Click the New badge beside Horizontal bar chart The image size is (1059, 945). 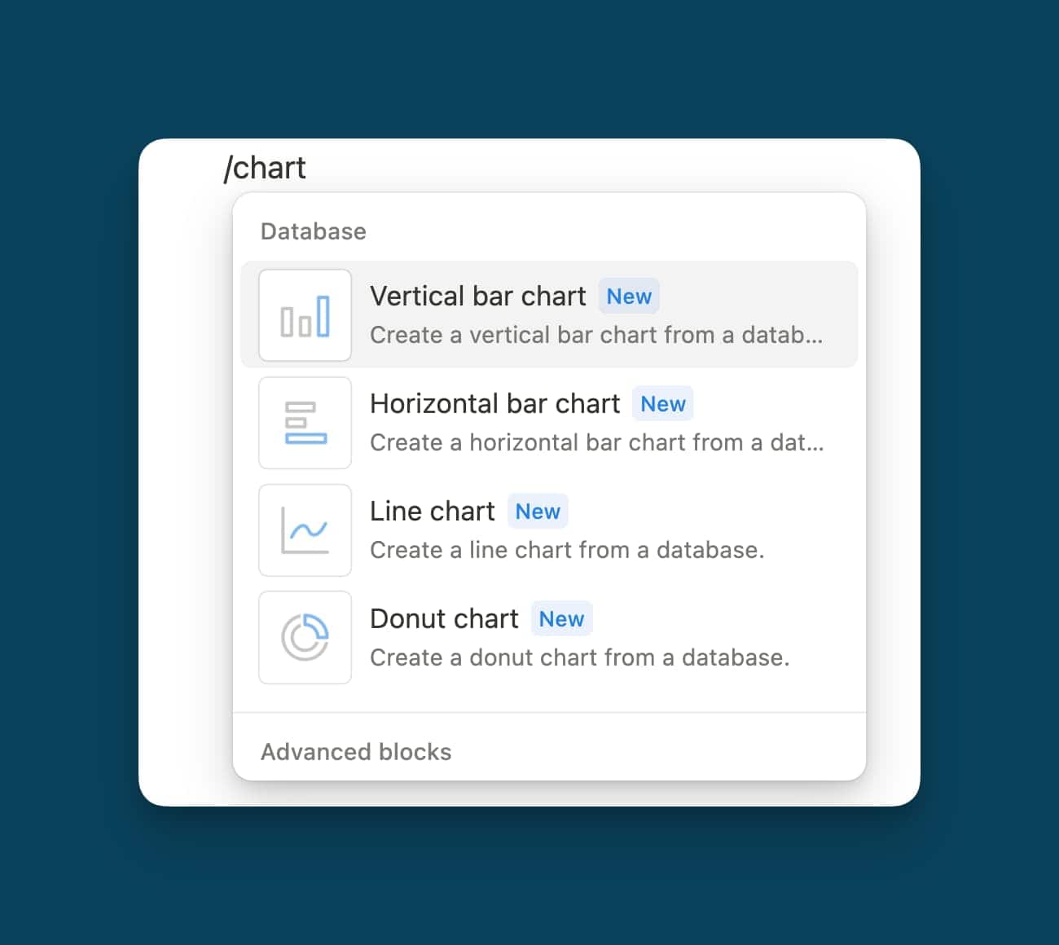point(662,404)
